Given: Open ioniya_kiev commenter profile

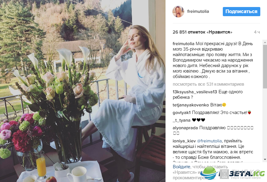Looking at the screenshot, I should 184,141.
